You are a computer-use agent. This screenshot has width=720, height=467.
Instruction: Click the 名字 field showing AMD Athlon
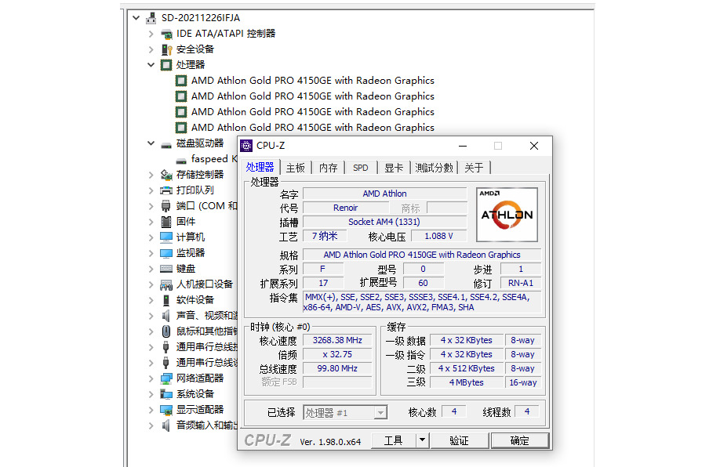pyautogui.click(x=385, y=194)
